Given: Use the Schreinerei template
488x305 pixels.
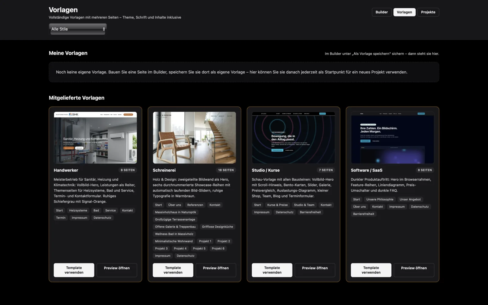Looking at the screenshot, I should [x=173, y=270].
